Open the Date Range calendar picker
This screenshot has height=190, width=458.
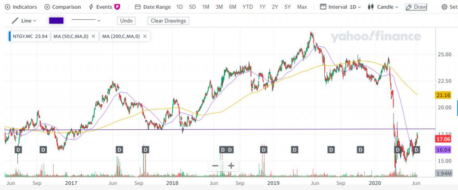tap(154, 7)
